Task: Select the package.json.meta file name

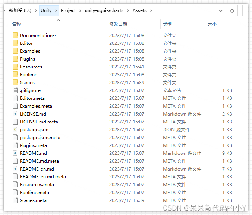Action: click(40, 138)
